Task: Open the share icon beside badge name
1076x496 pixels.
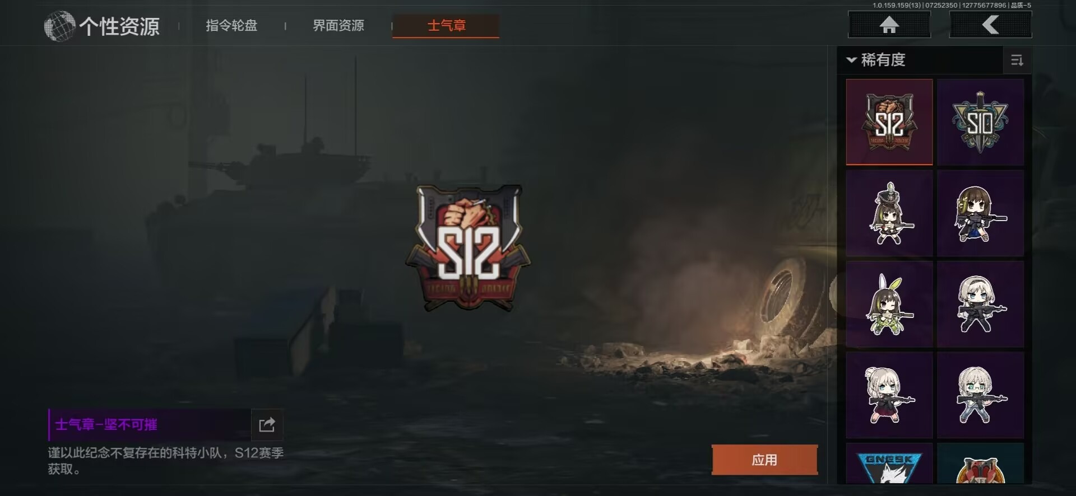Action: pos(267,425)
